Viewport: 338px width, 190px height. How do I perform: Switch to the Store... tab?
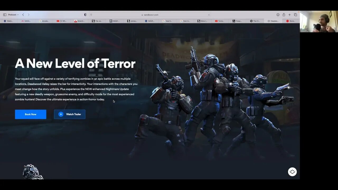point(290,21)
